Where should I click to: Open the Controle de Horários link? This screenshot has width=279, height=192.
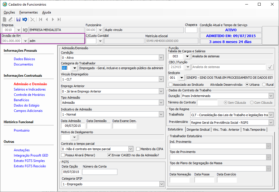coord(29,95)
